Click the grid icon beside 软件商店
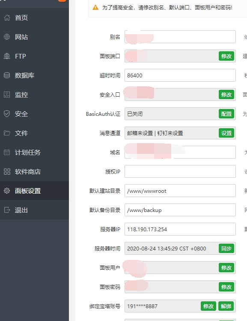This screenshot has width=247, height=321. (7, 171)
